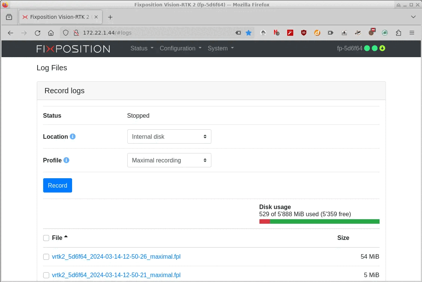This screenshot has width=422, height=282.
Task: Click the FIXPOSITION logo
Action: (73, 49)
